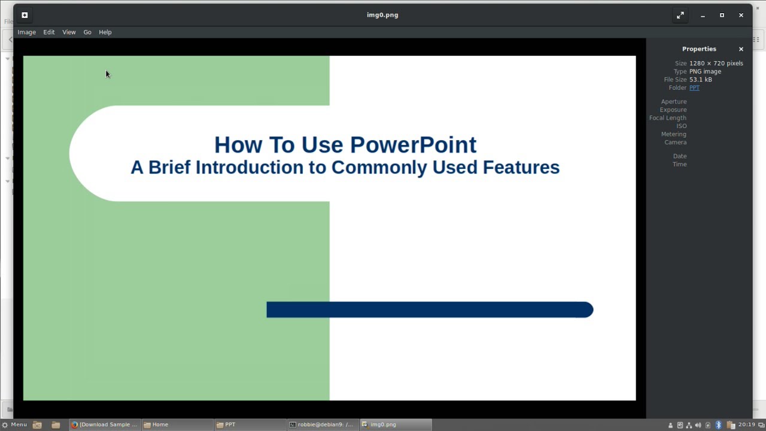This screenshot has height=431, width=766.
Task: Open the Go menu
Action: 87,32
